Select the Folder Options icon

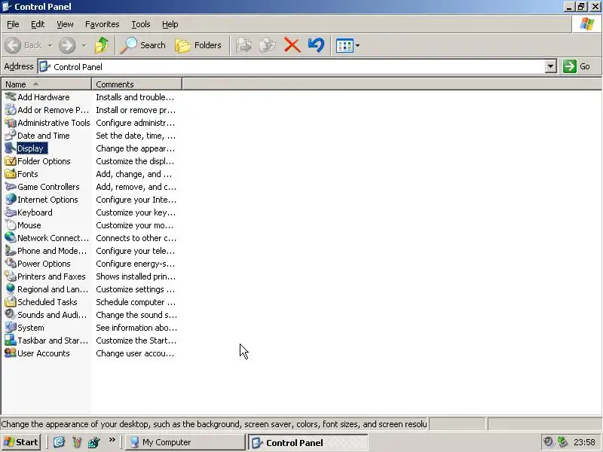tap(11, 161)
